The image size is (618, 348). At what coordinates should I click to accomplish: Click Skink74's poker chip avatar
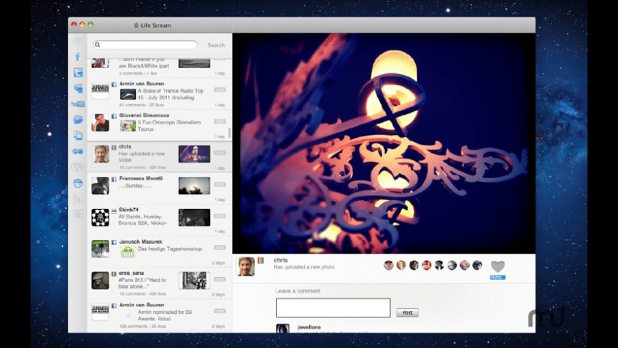100,217
